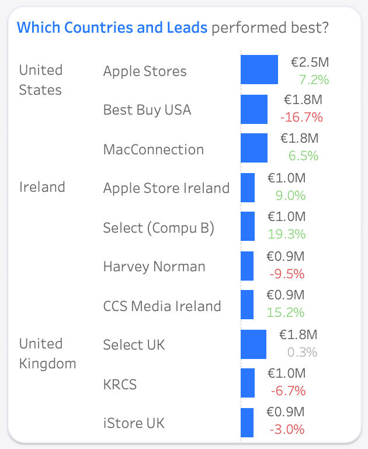Select the Best Buy USA bar

click(x=254, y=109)
